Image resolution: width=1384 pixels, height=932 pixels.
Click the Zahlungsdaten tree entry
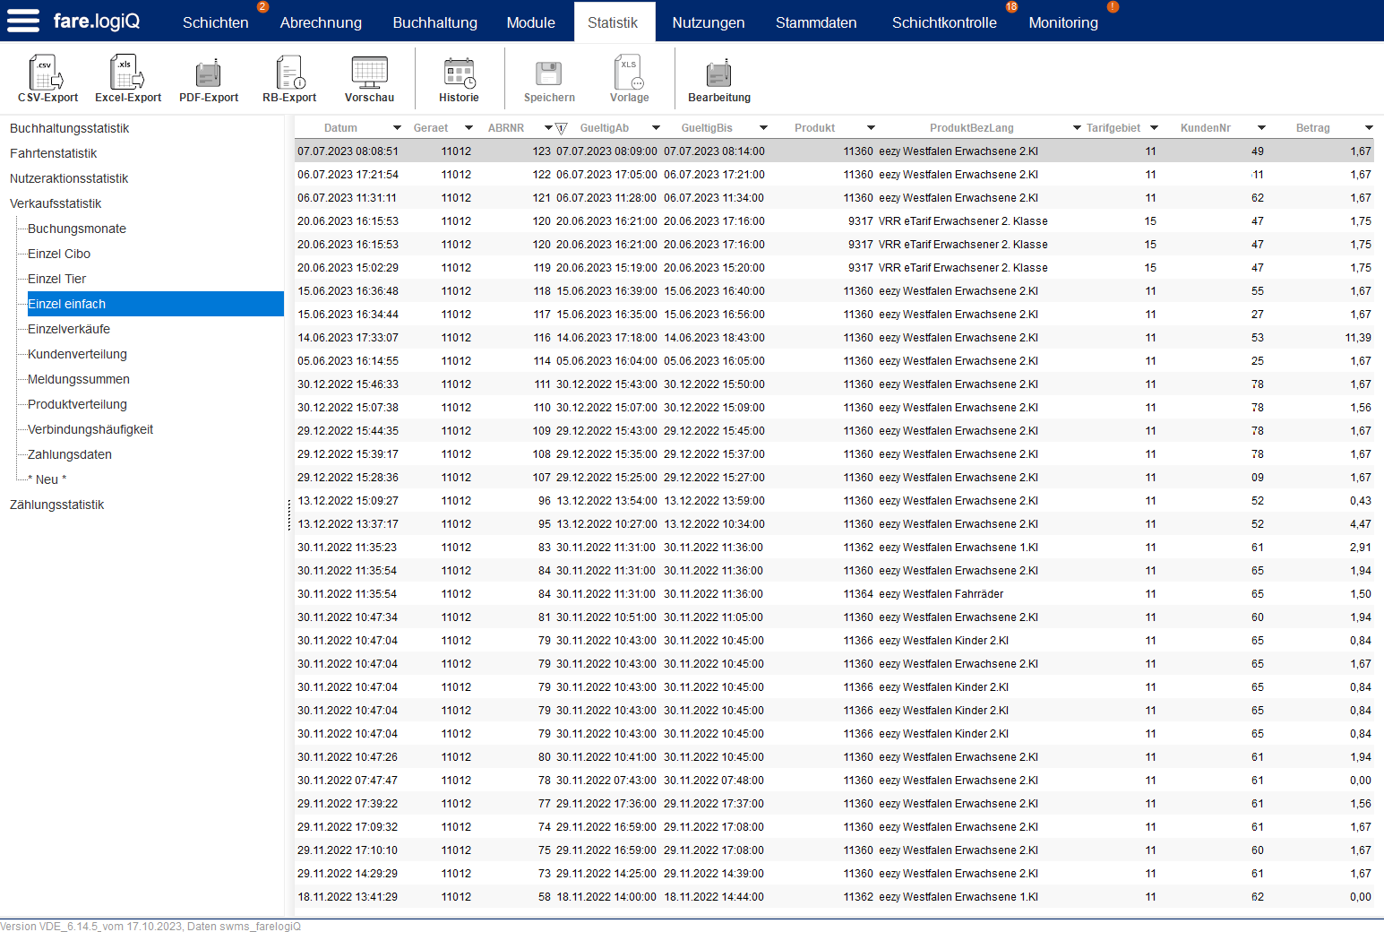pyautogui.click(x=70, y=454)
